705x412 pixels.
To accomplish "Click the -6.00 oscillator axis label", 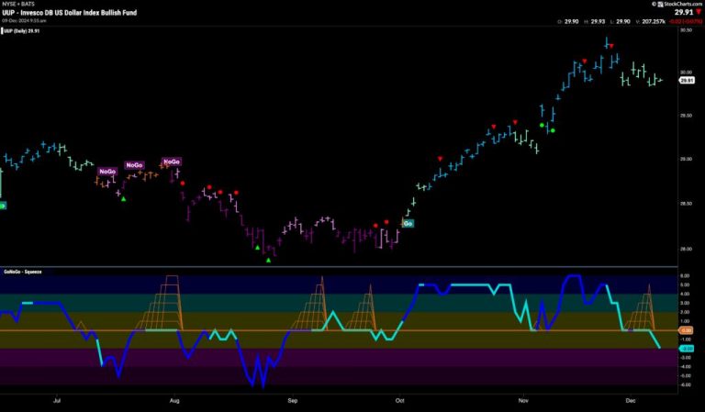I will pos(685,384).
